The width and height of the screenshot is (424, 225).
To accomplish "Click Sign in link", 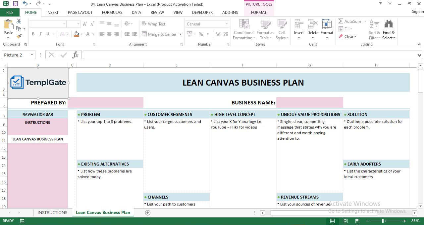I will 418,12.
